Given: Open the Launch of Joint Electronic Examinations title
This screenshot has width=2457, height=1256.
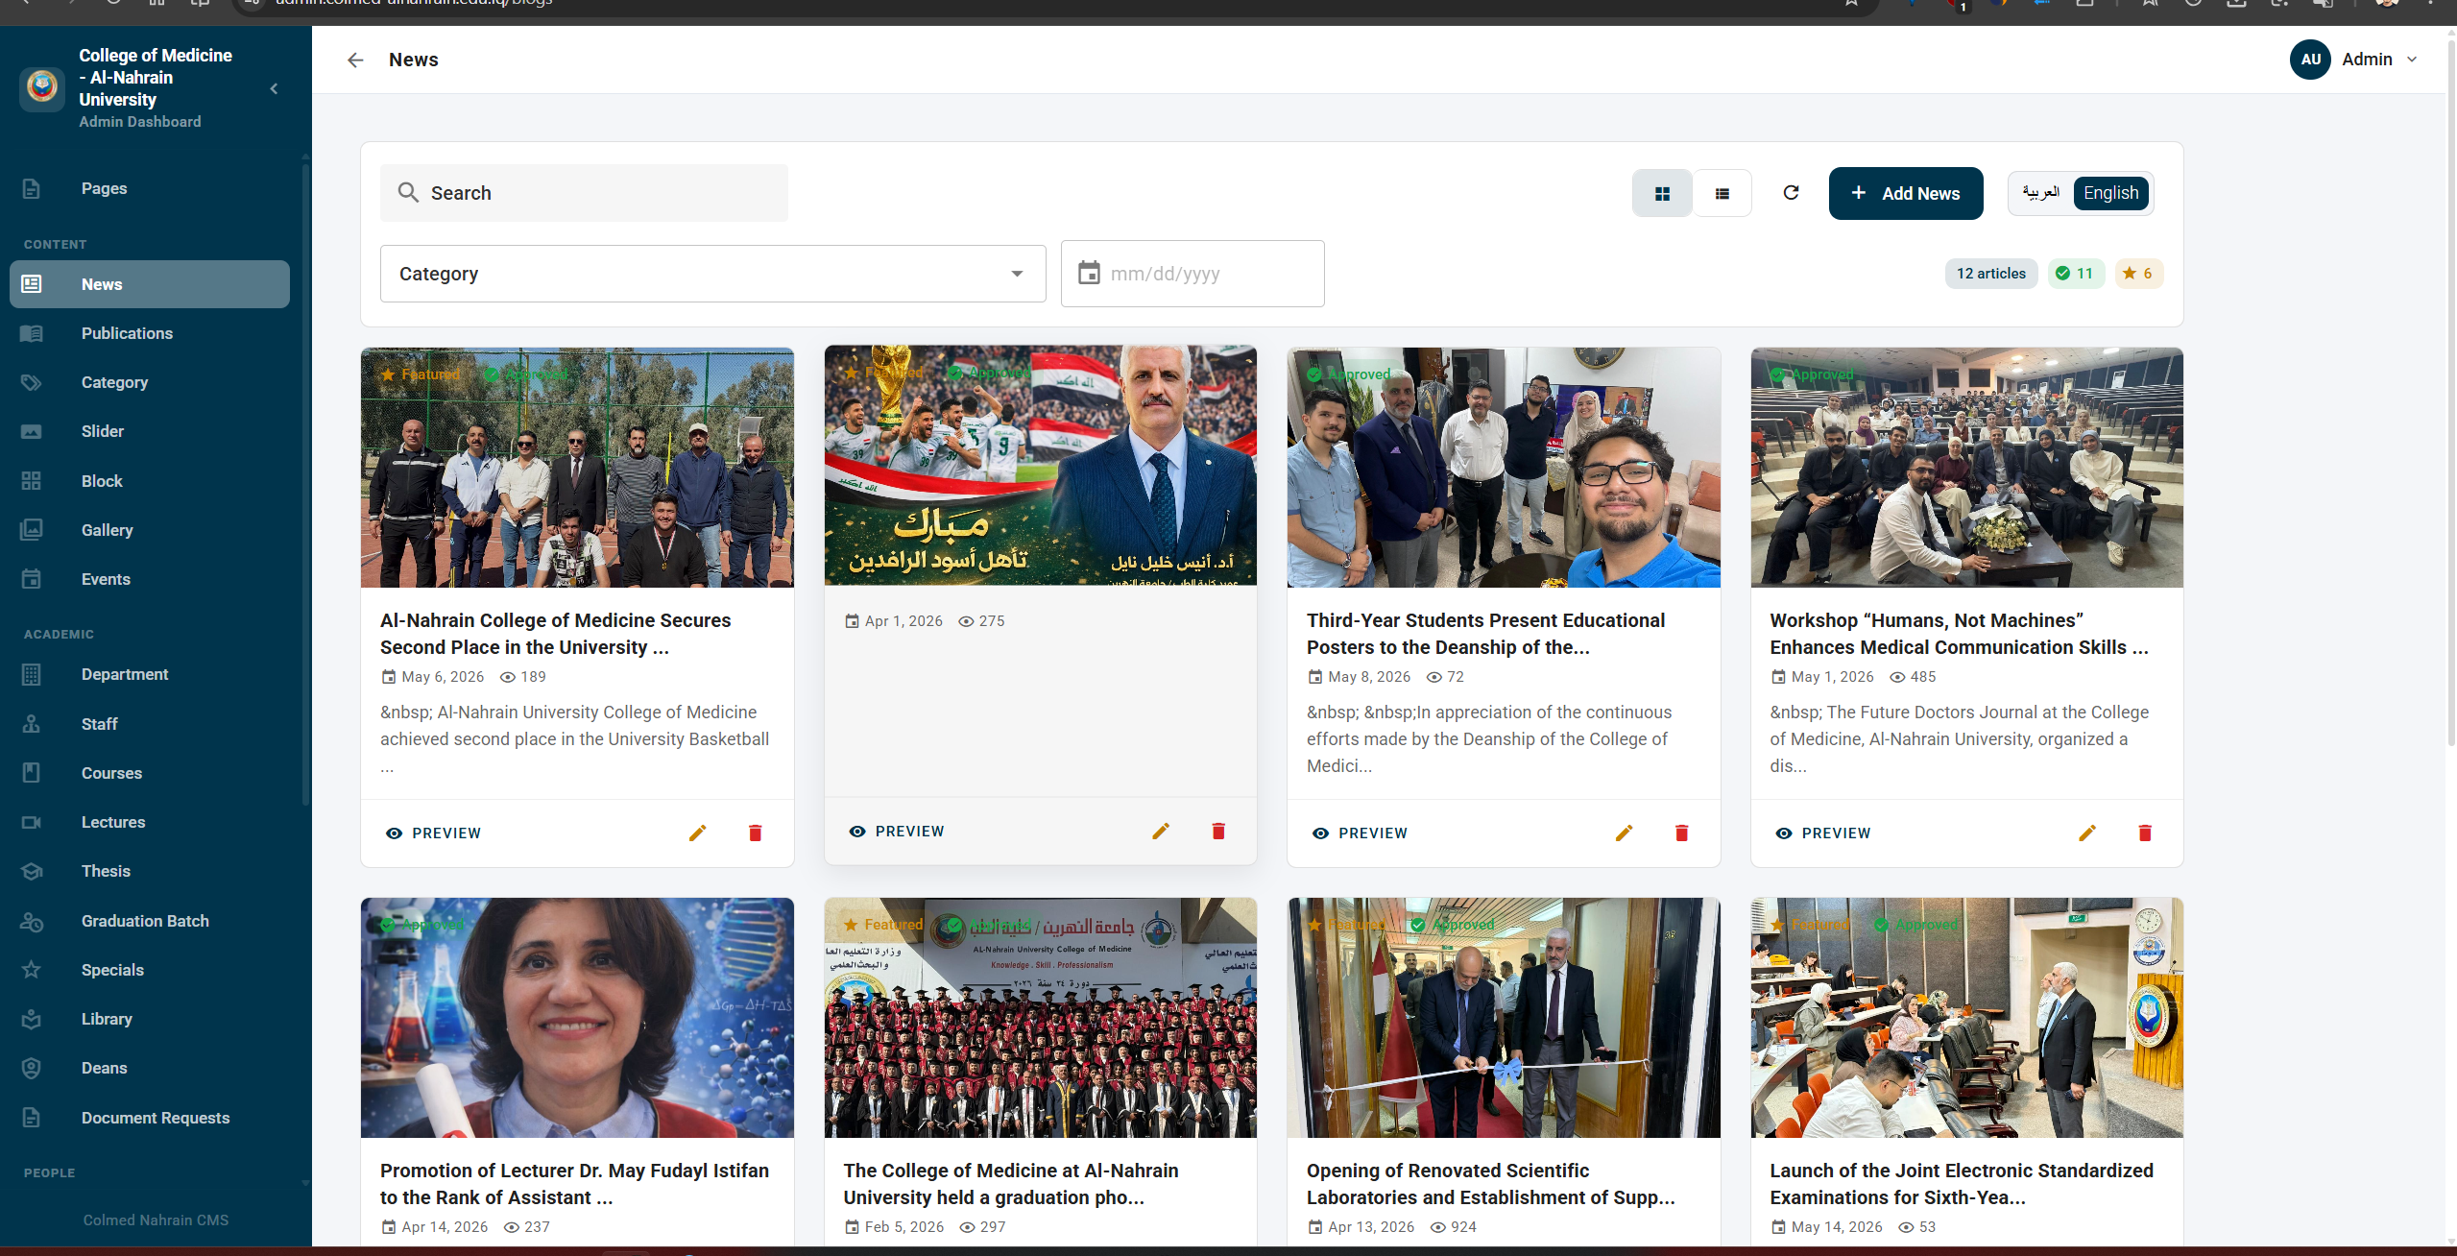Looking at the screenshot, I should 1962,1184.
